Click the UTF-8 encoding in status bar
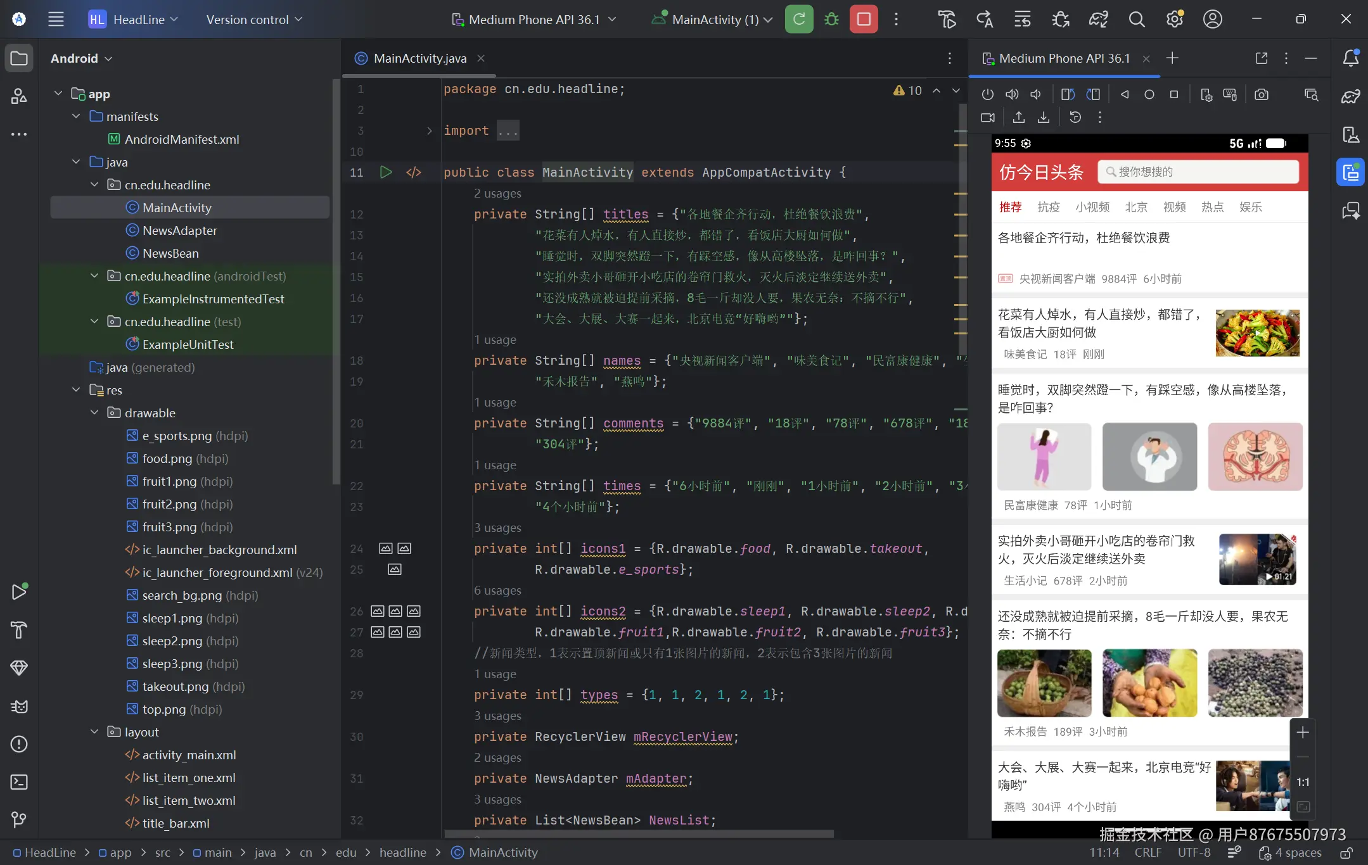 [x=1194, y=852]
